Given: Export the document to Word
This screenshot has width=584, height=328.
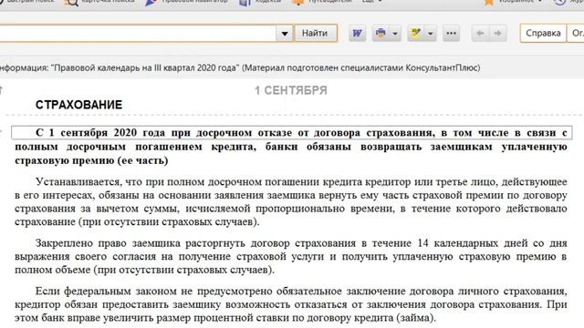Looking at the screenshot, I should [357, 34].
